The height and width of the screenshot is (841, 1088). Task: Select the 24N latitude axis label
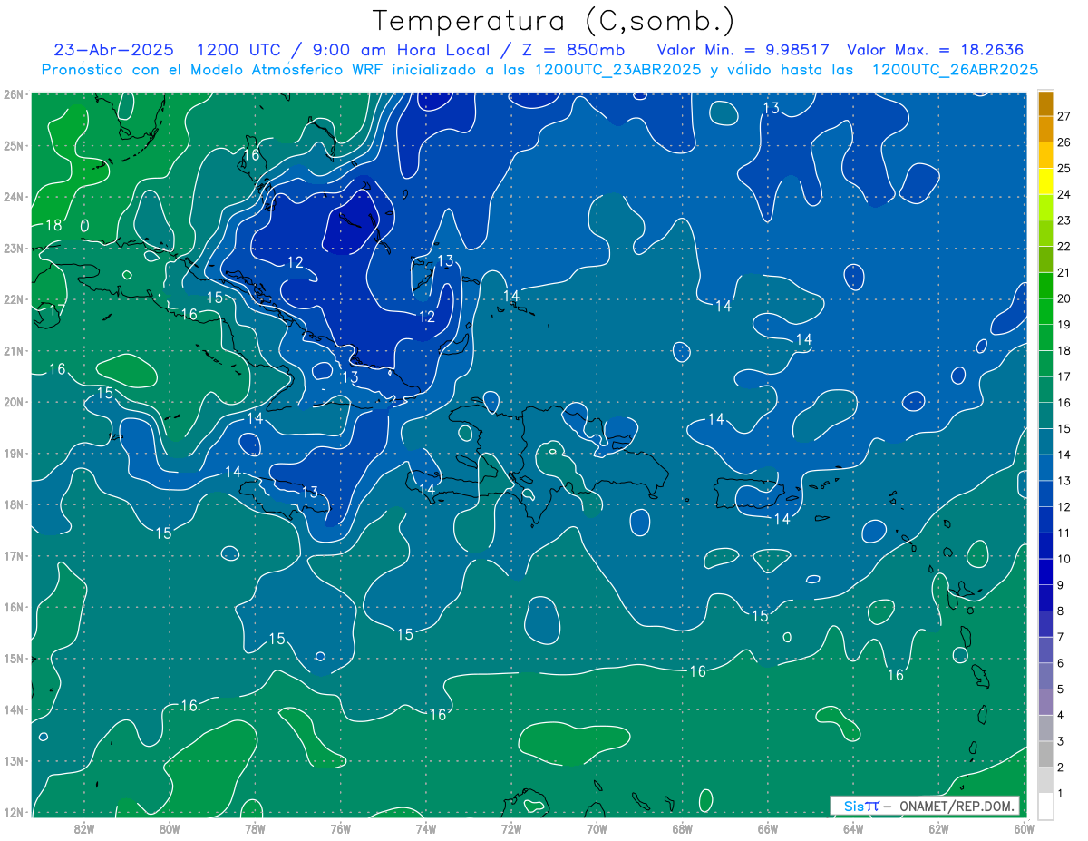point(13,197)
